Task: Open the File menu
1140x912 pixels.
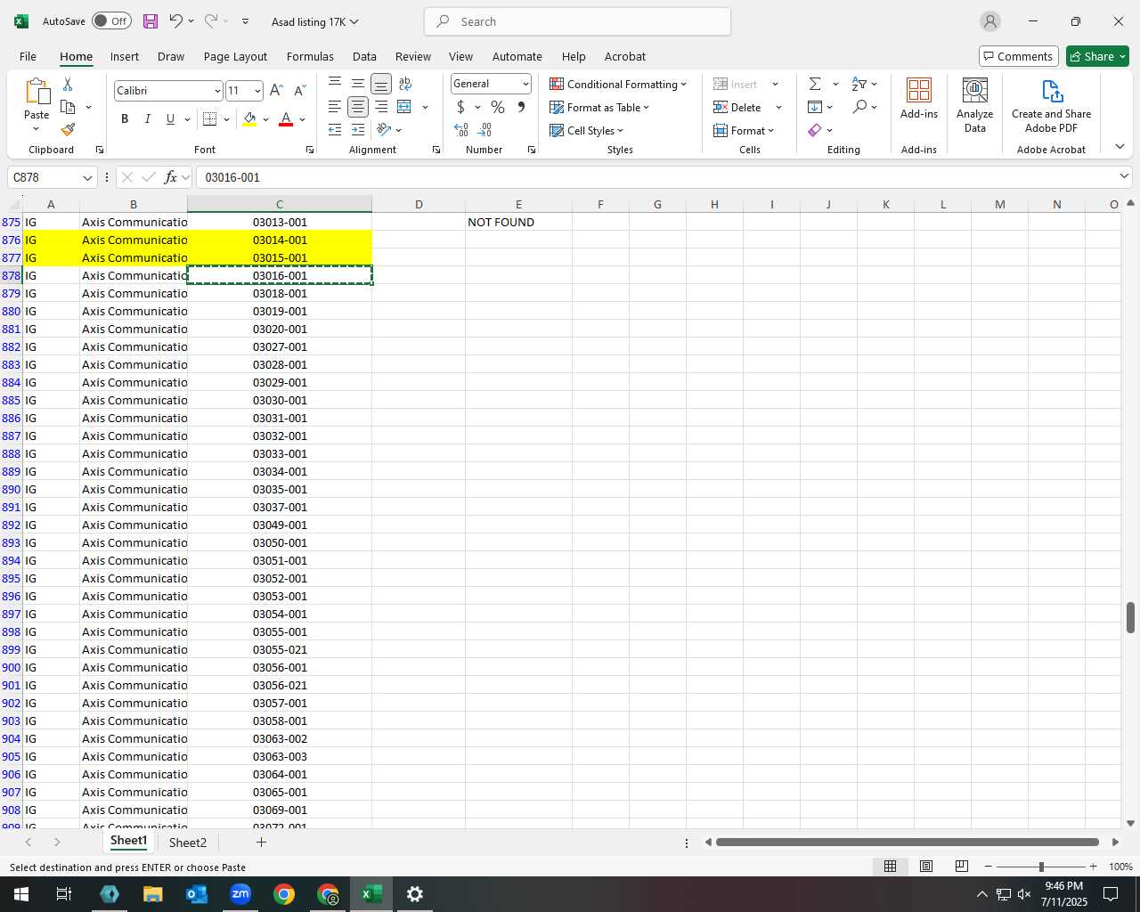Action: 28,56
